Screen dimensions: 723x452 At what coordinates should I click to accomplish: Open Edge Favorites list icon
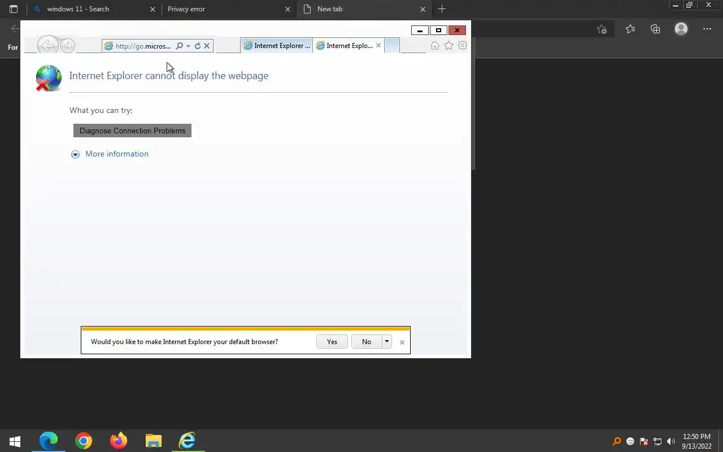coord(630,29)
